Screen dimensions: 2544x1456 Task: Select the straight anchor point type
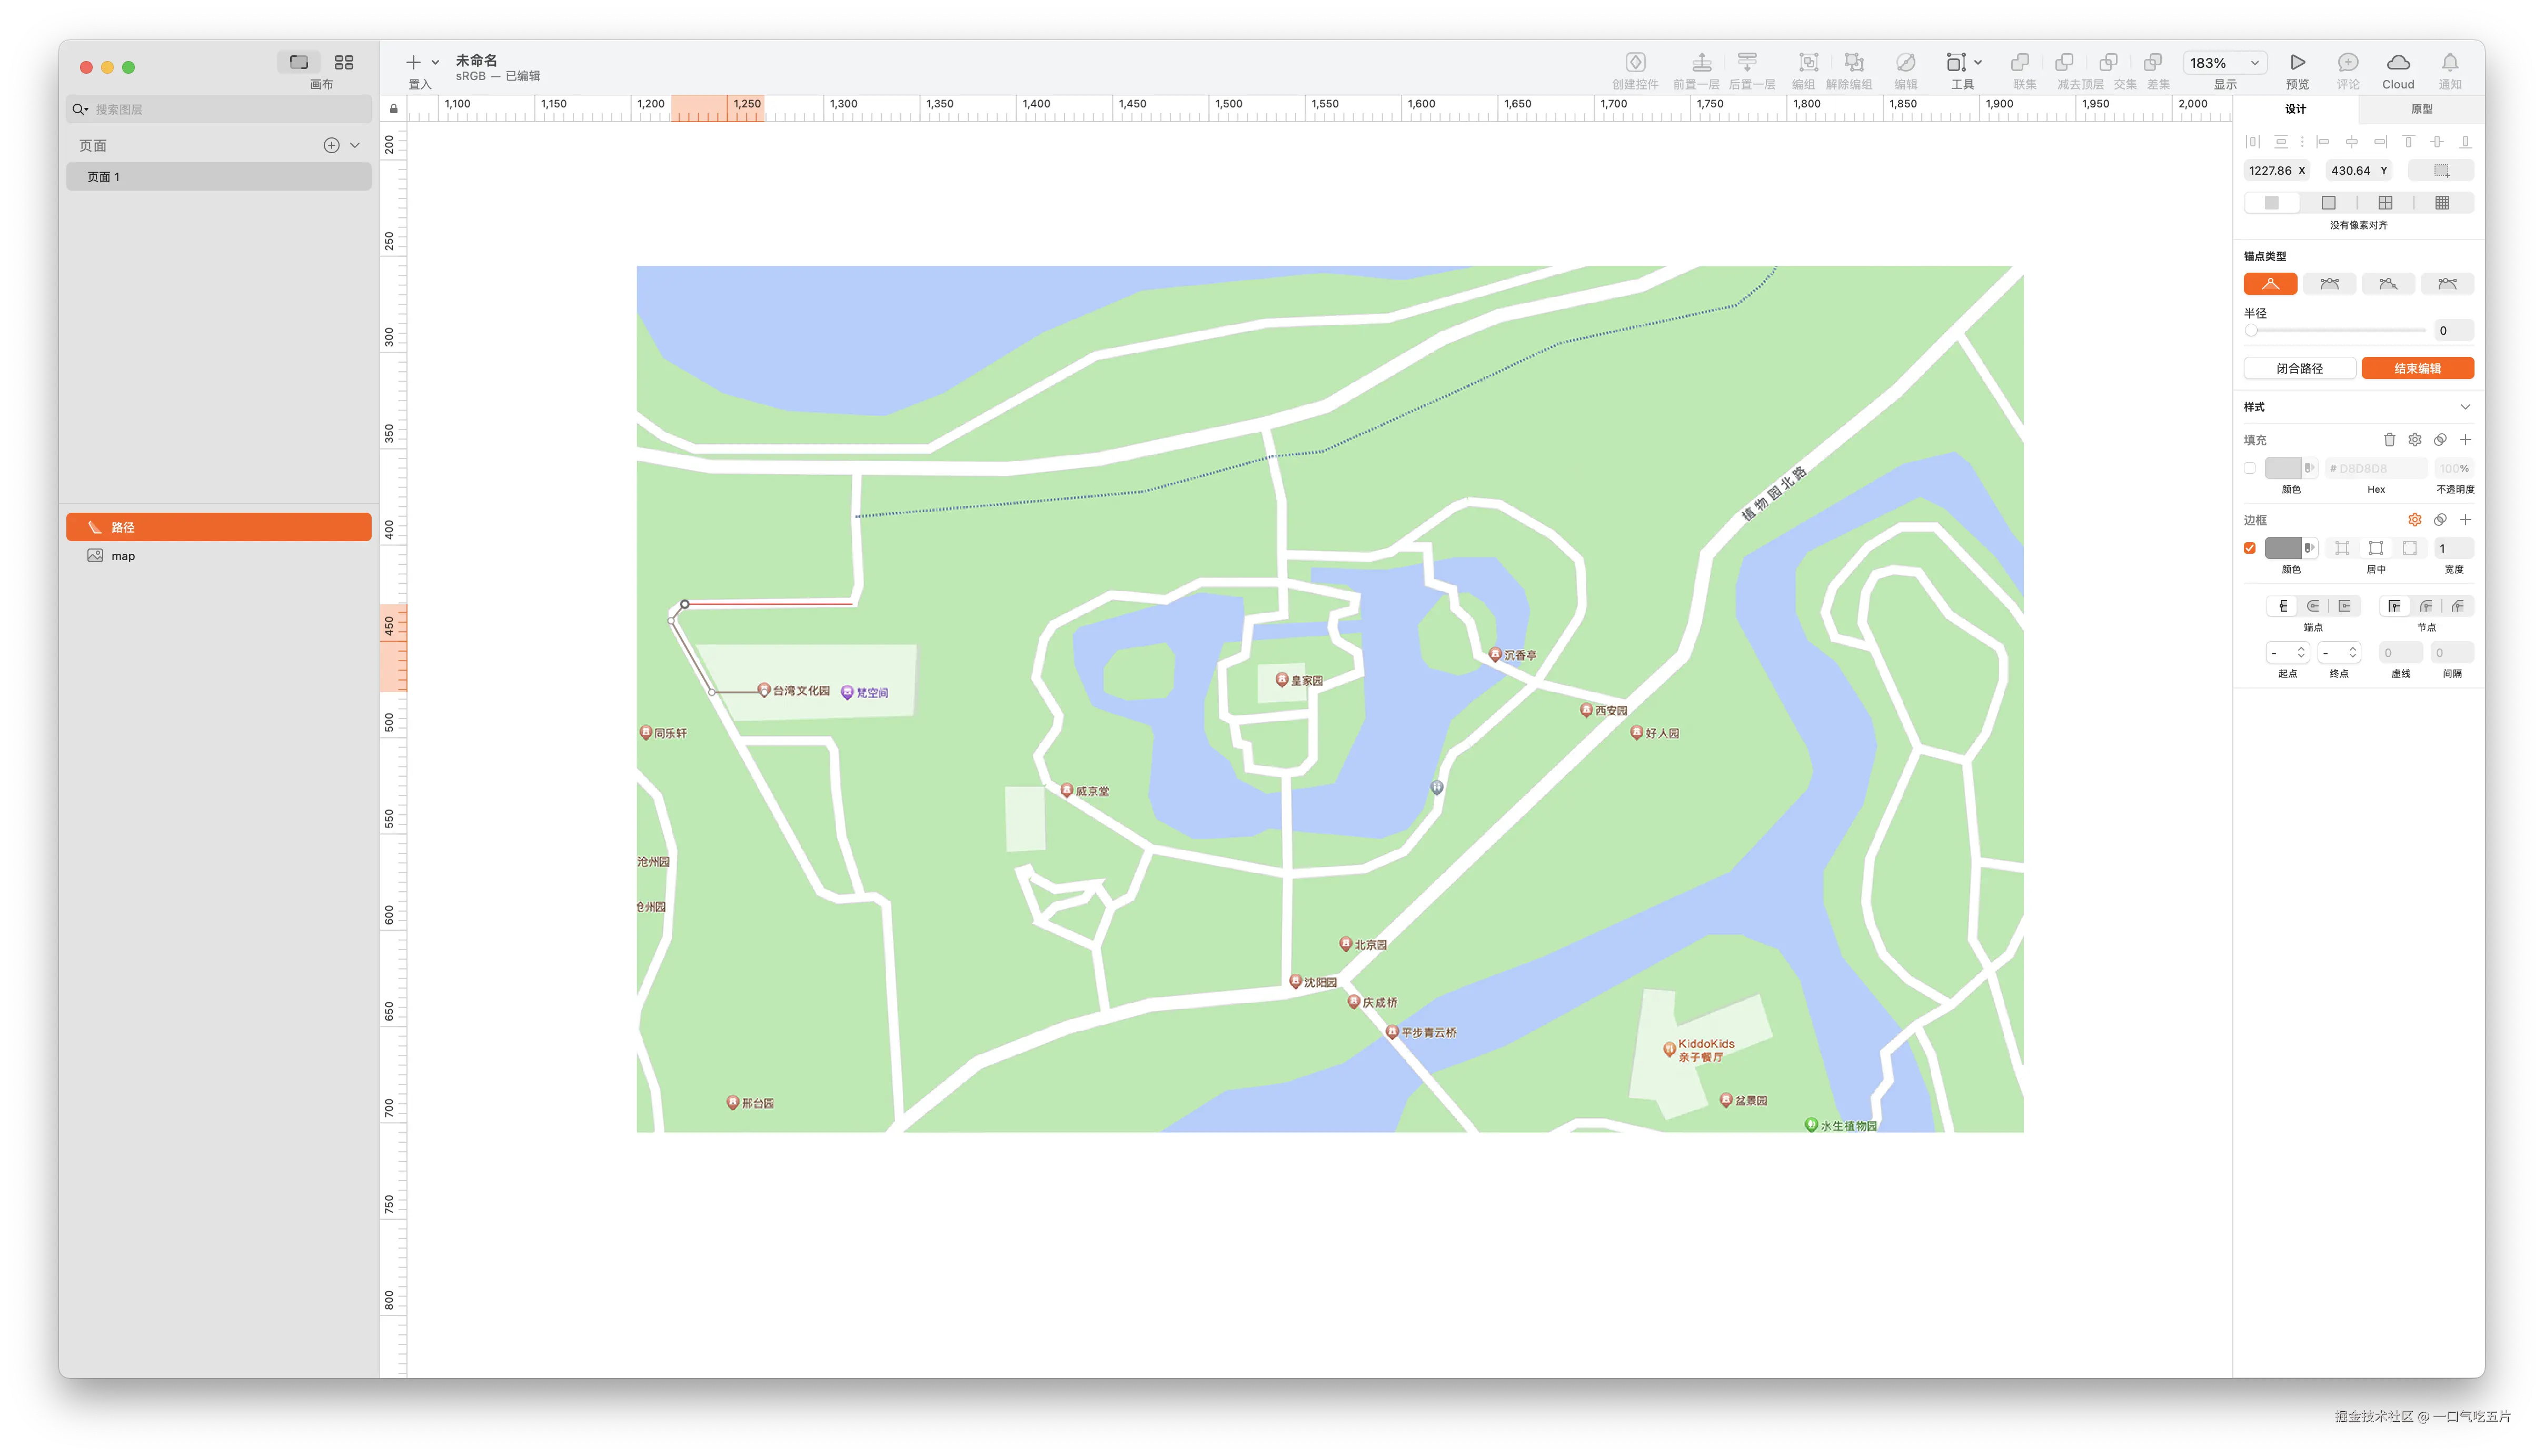(x=2270, y=284)
